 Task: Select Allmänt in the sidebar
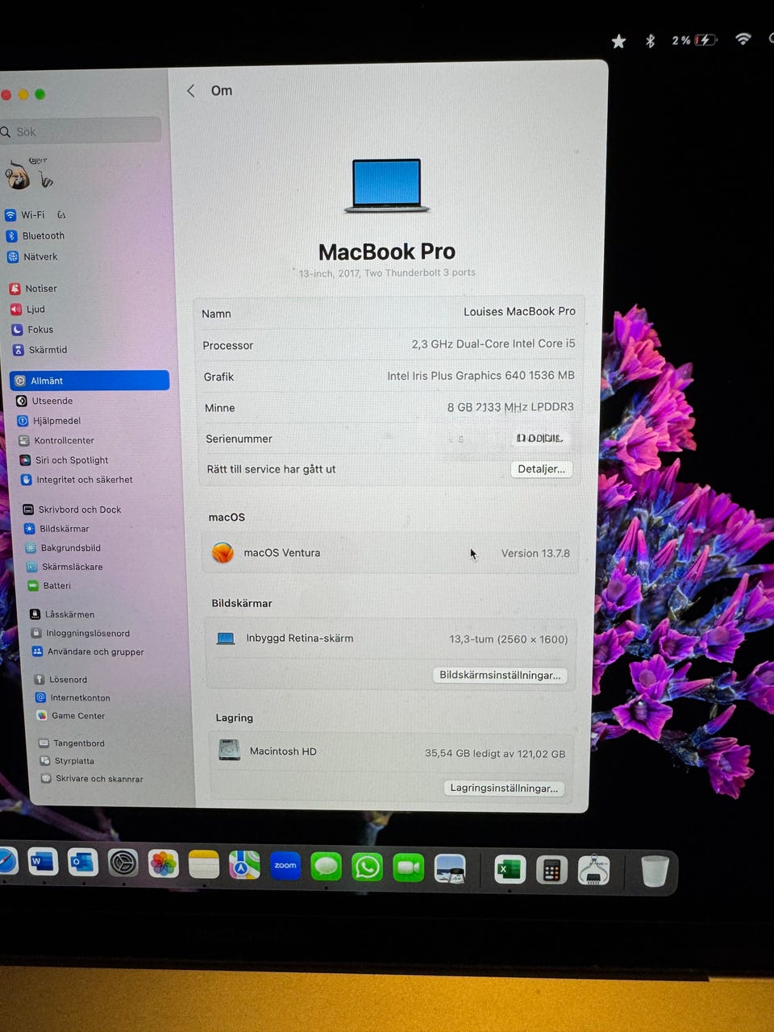pos(89,381)
